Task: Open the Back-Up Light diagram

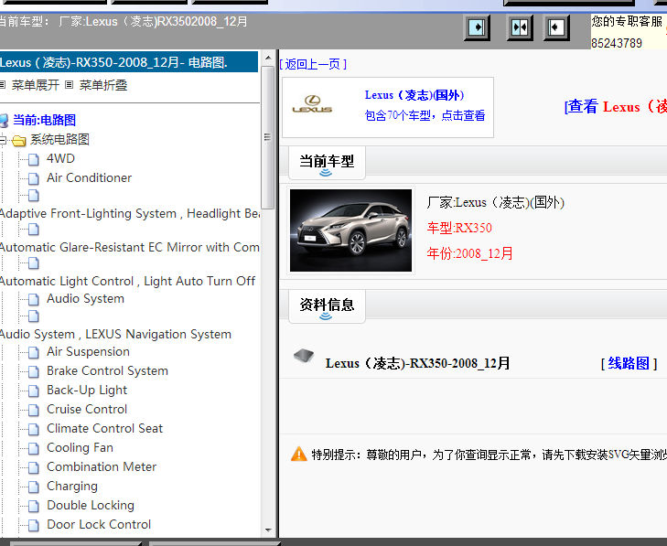Action: (x=87, y=390)
